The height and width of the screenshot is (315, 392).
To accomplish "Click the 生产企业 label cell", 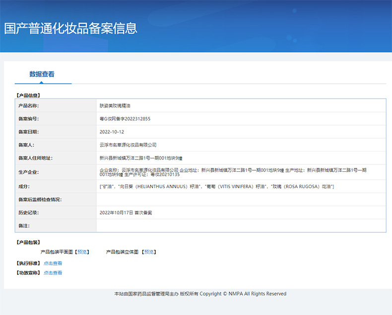I will coord(56,172).
